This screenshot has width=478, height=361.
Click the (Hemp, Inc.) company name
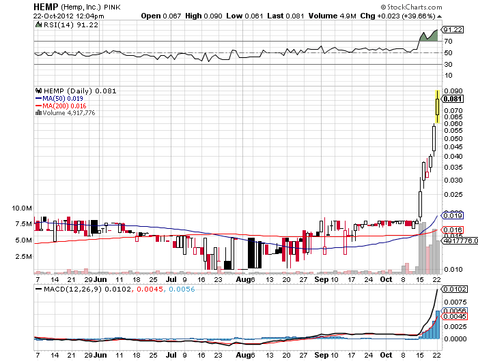[x=81, y=7]
